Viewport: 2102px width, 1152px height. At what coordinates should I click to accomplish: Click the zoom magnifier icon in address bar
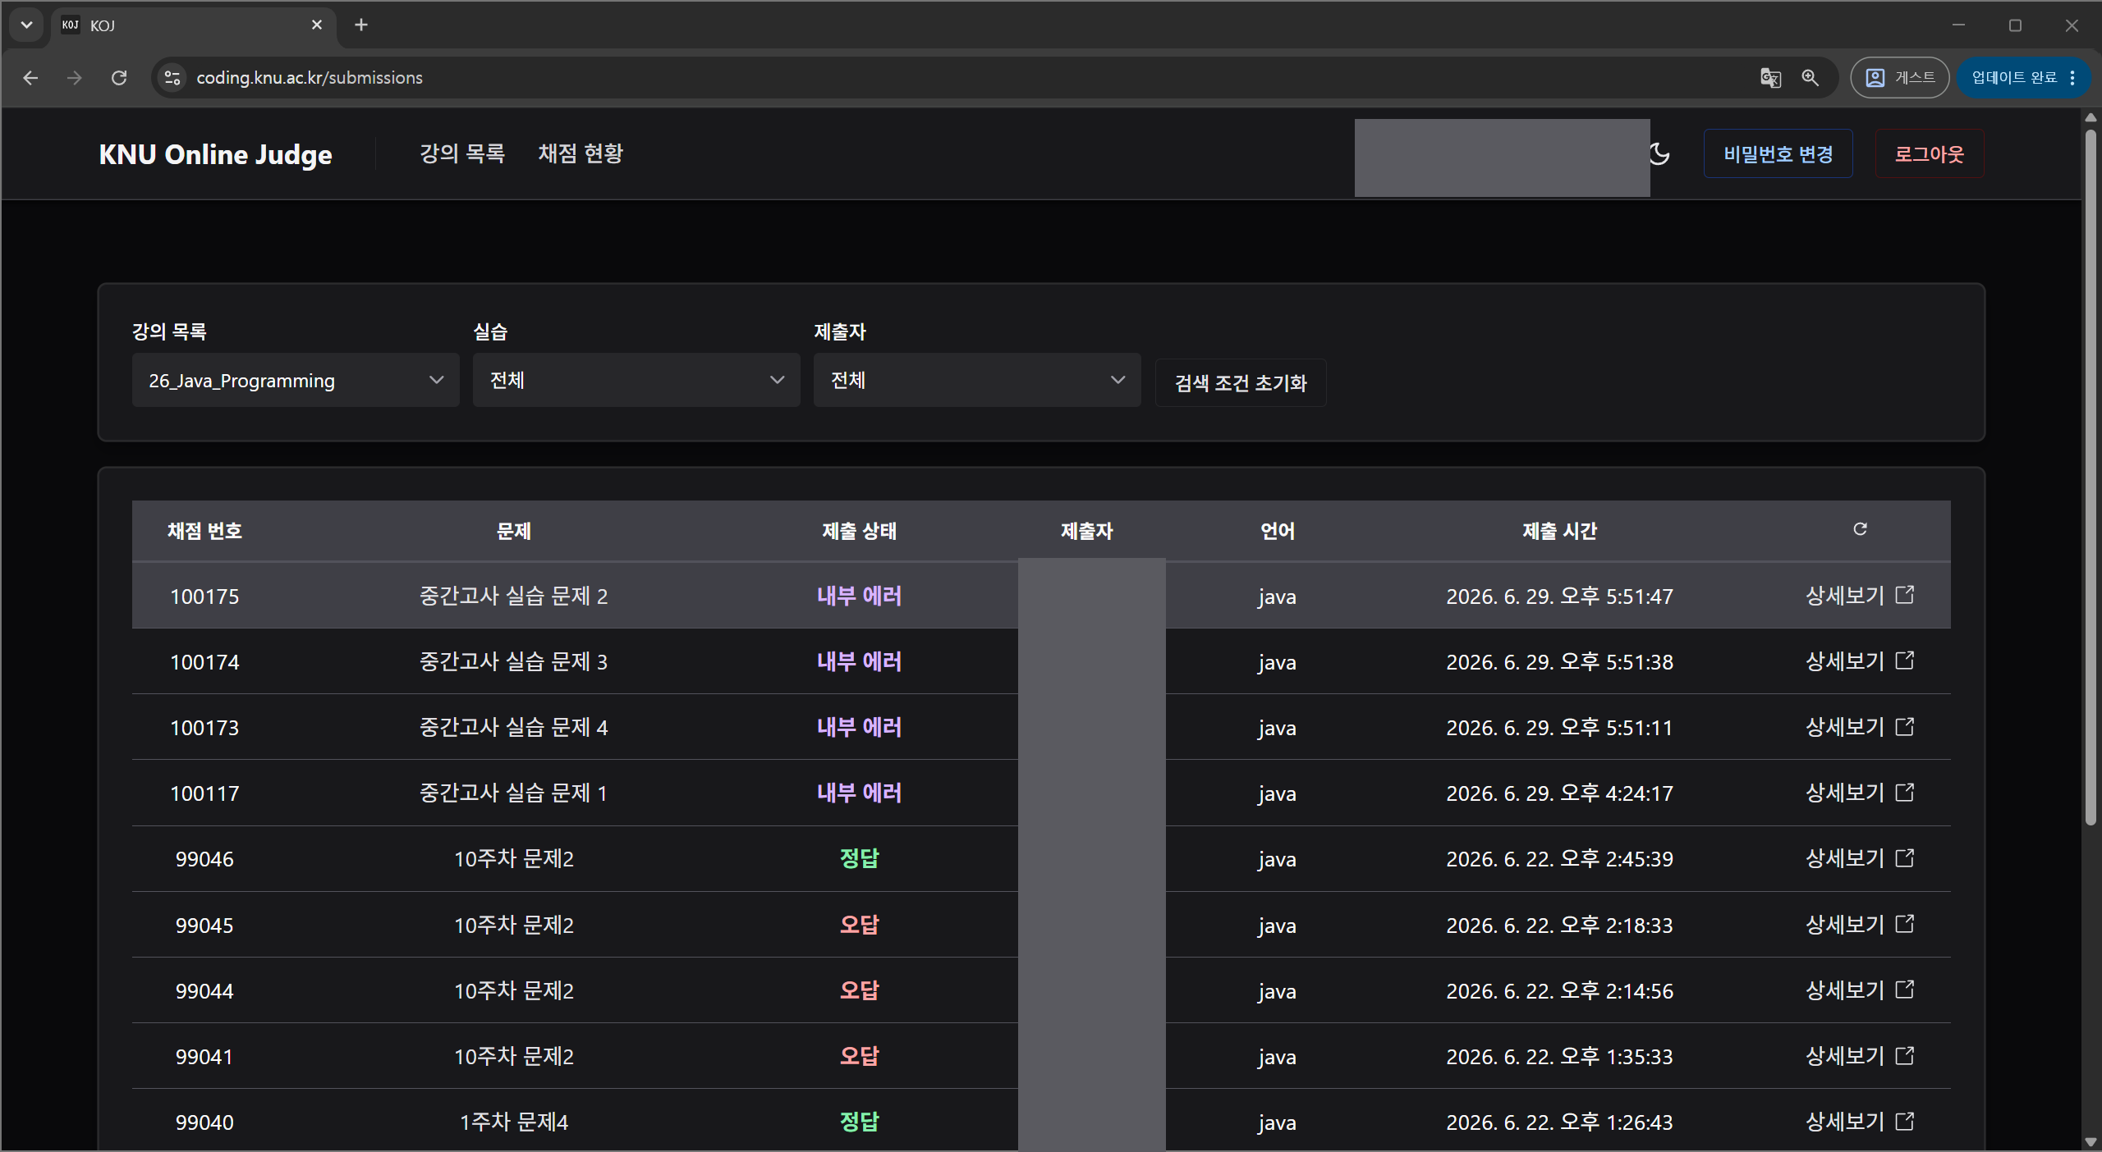[1811, 78]
